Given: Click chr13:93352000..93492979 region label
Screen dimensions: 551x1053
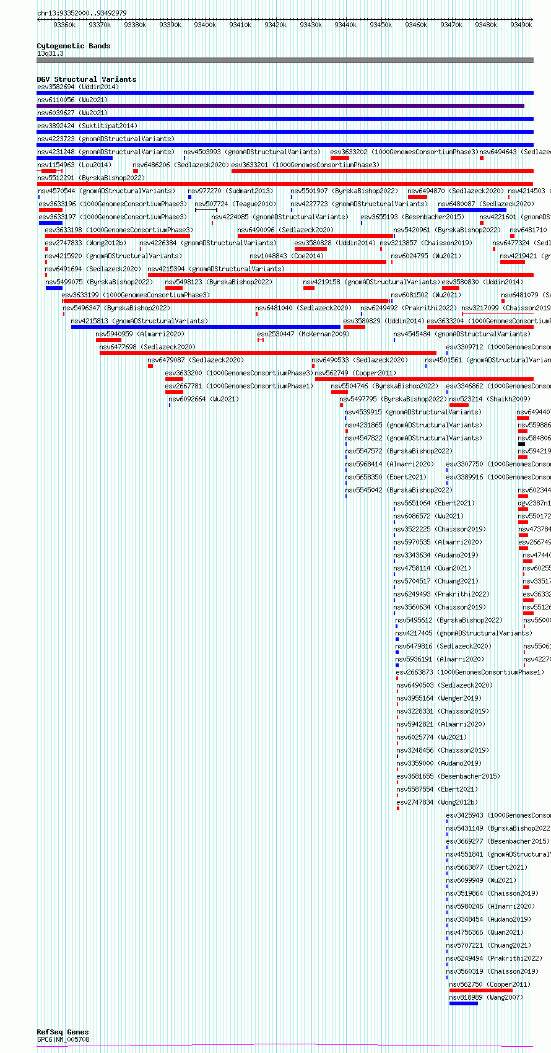Looking at the screenshot, I should [82, 13].
